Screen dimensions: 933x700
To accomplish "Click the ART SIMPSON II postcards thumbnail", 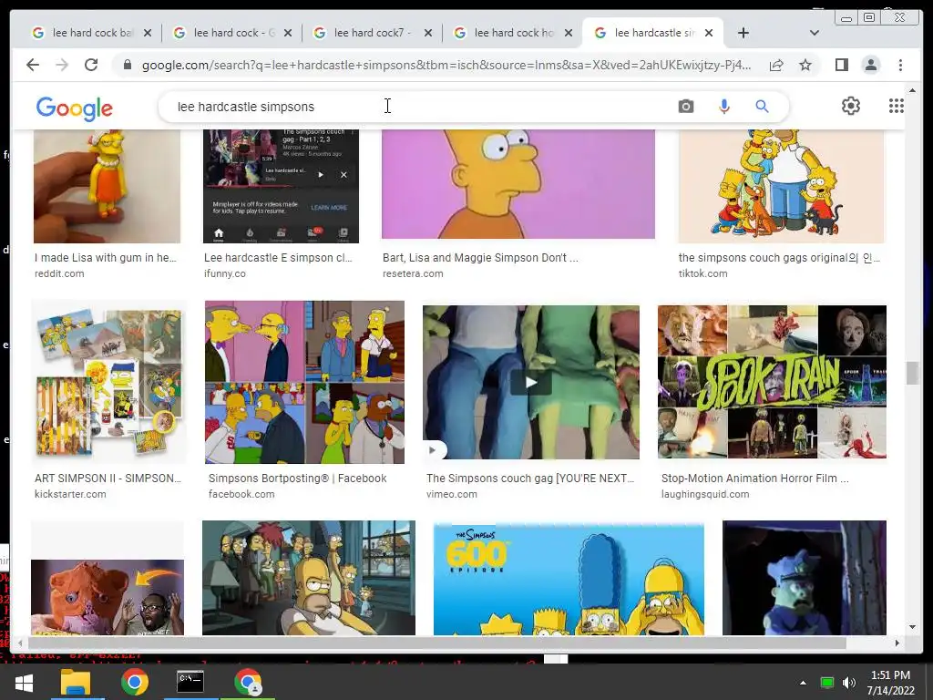I will [x=108, y=382].
